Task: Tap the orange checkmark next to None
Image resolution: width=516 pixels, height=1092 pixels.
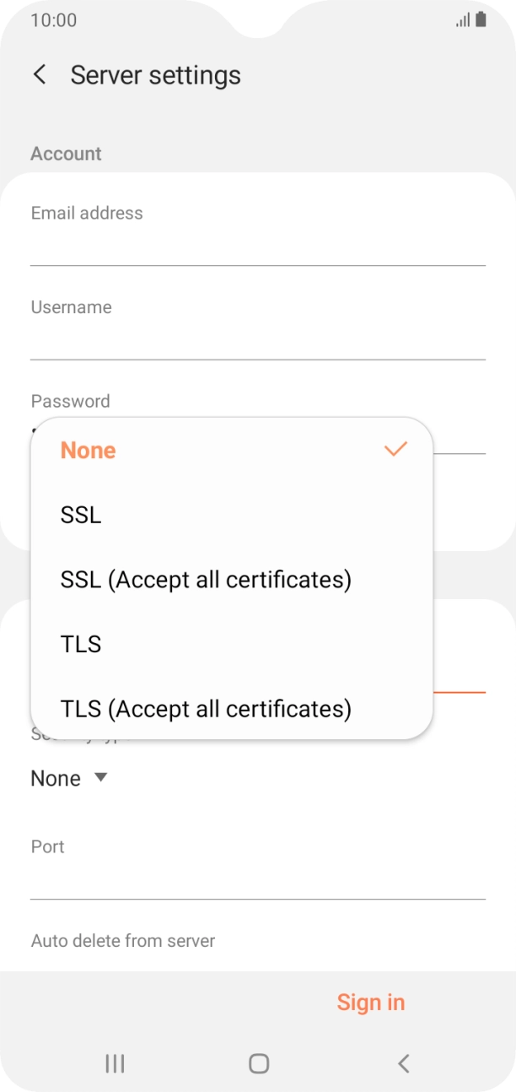Action: pos(395,449)
